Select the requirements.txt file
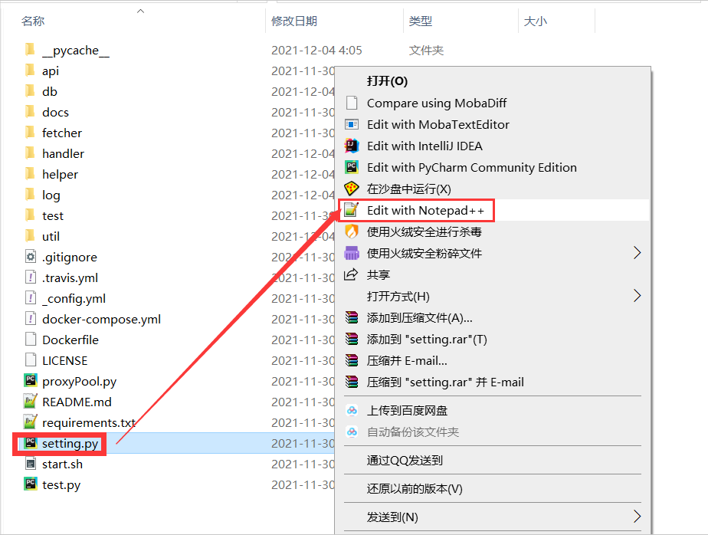 74,422
